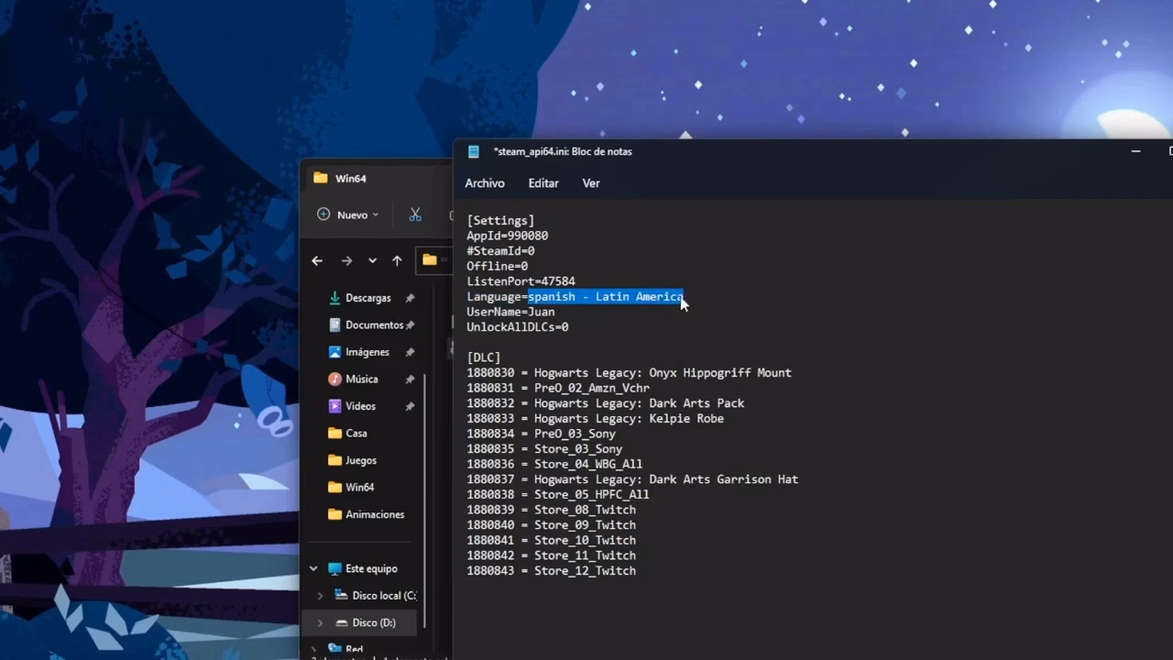The width and height of the screenshot is (1173, 660).
Task: Click the Store_11_Twitch line
Action: pos(552,555)
